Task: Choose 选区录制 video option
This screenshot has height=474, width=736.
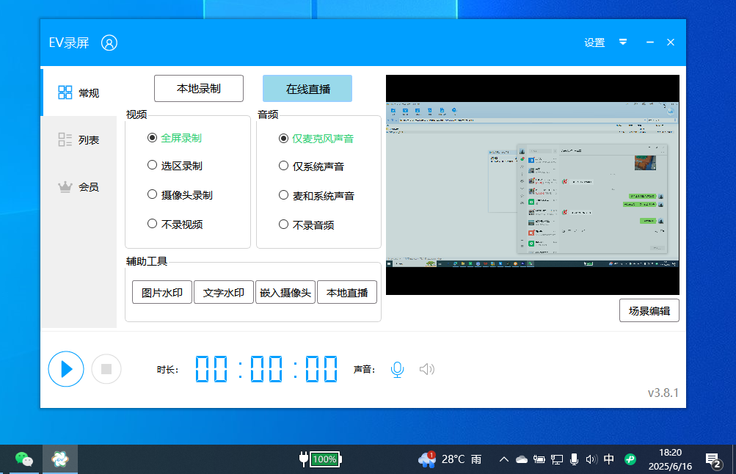Action: point(175,166)
